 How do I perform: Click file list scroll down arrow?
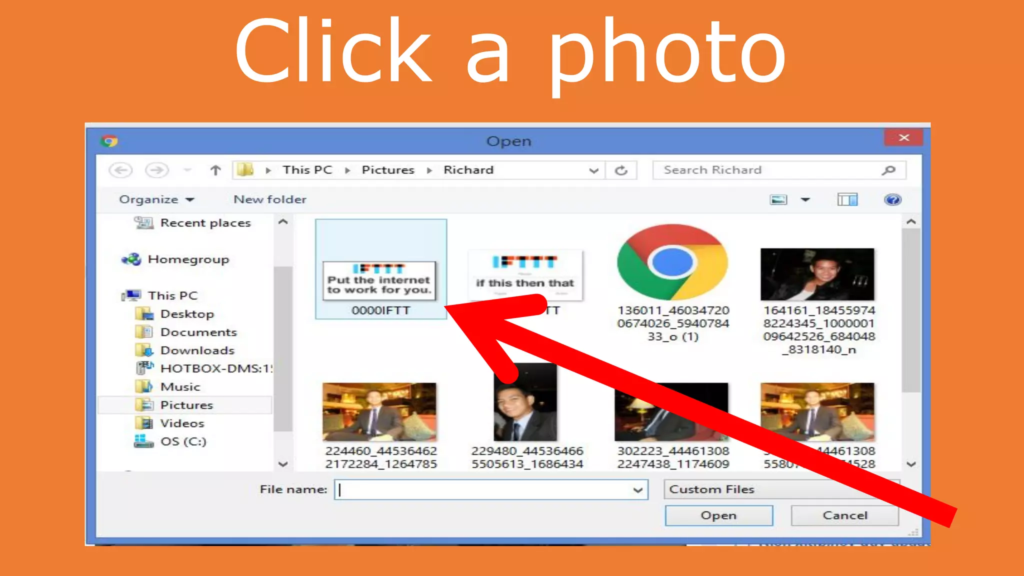click(x=911, y=464)
